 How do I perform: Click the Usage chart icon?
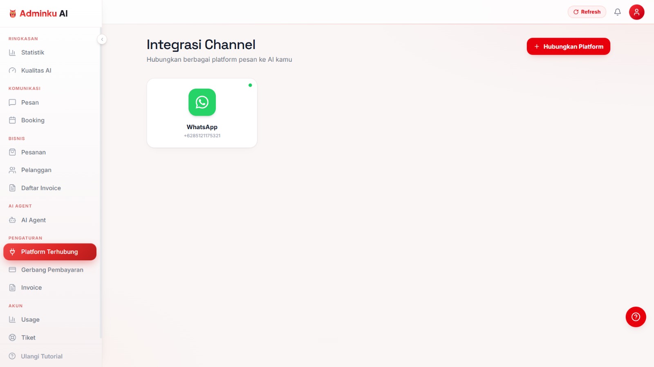point(12,320)
